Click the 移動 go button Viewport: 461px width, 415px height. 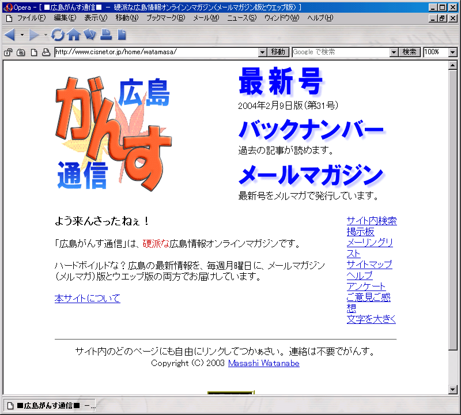tap(278, 52)
